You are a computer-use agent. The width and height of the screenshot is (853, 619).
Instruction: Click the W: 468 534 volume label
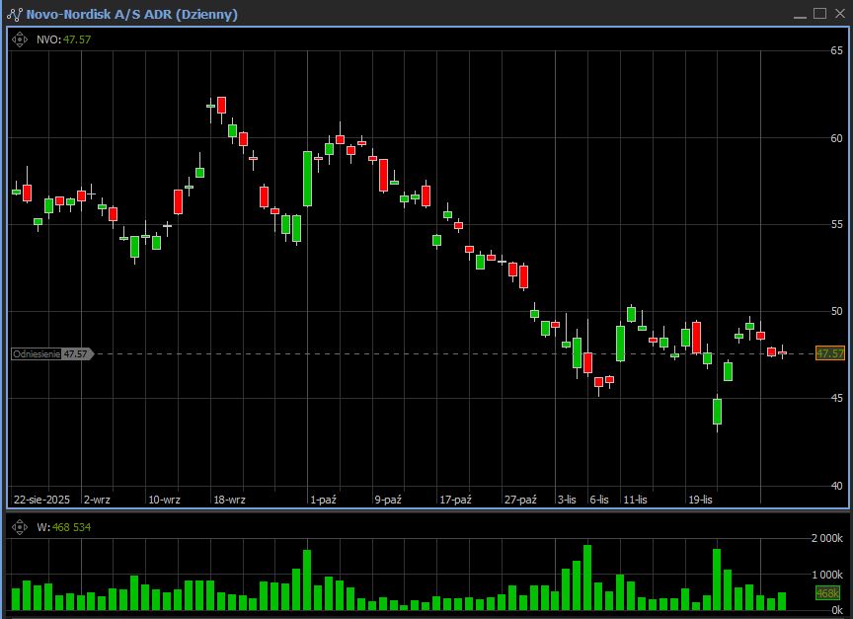point(63,527)
